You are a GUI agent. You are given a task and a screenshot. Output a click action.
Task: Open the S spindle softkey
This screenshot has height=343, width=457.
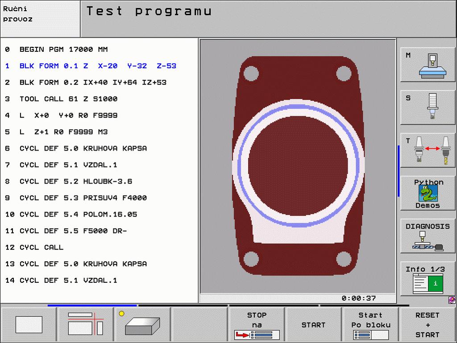[x=428, y=107]
